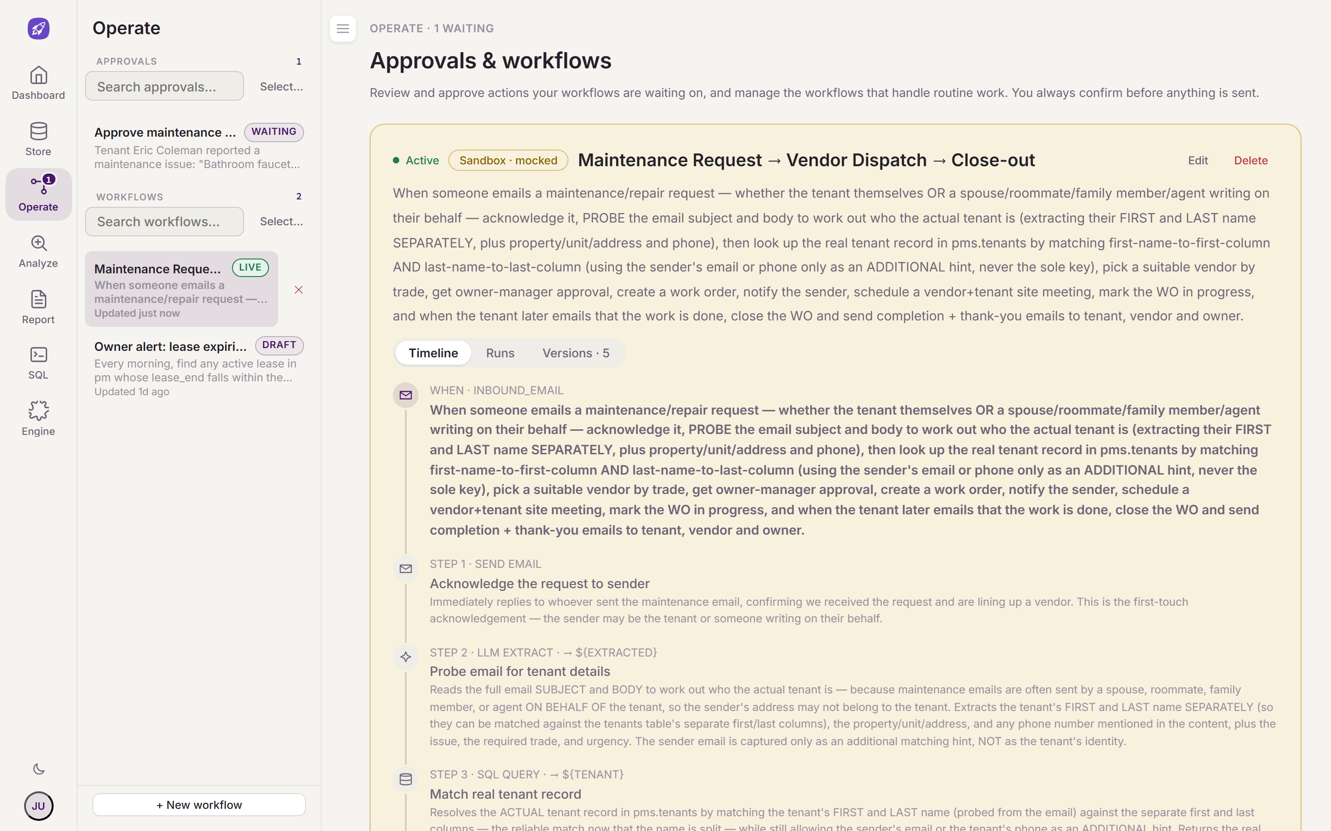Click the DRAFT status badge
1331x831 pixels.
280,345
